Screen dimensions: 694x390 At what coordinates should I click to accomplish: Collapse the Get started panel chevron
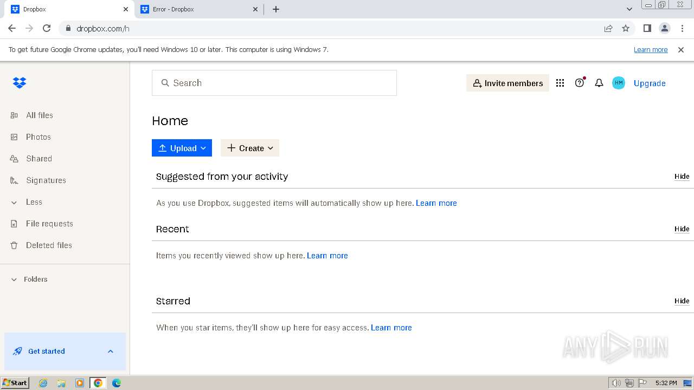[x=111, y=351]
